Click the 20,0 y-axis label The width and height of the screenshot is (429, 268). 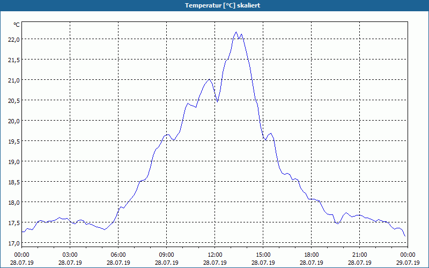tap(14, 121)
